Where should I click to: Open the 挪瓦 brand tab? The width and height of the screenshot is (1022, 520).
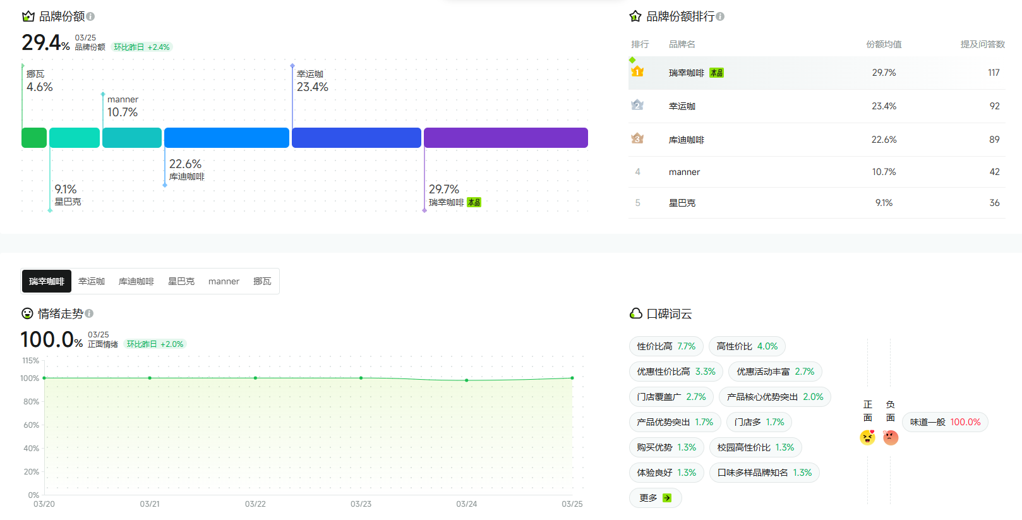[x=262, y=281]
